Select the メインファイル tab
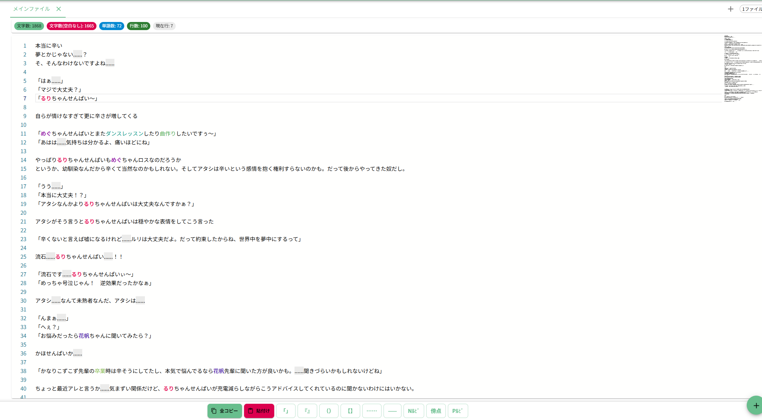762x420 pixels. pyautogui.click(x=31, y=9)
